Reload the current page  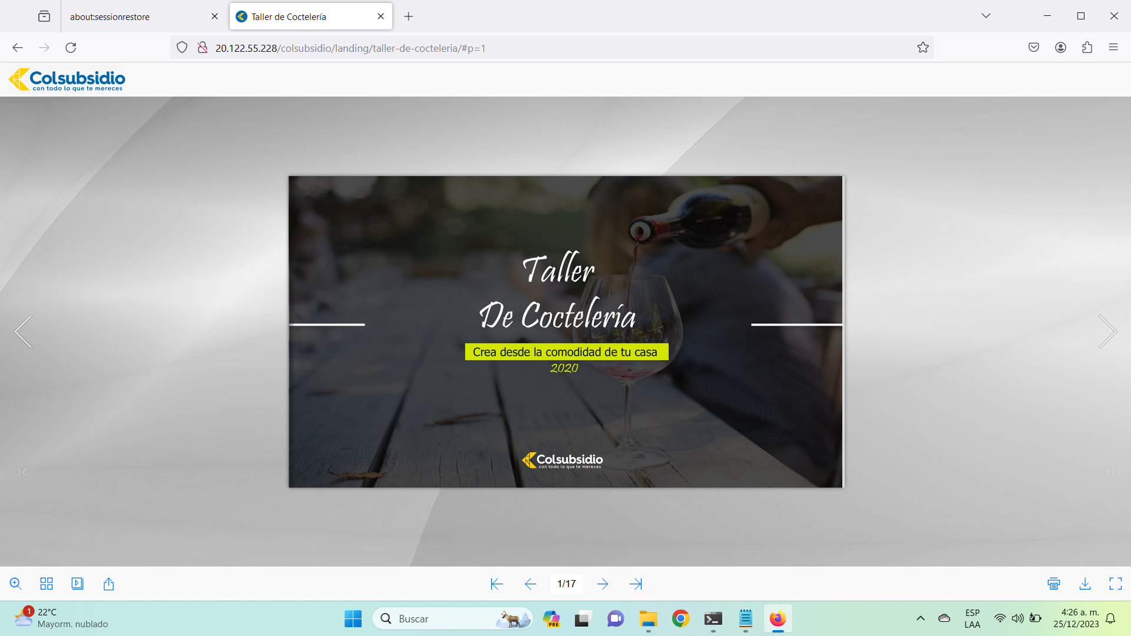pyautogui.click(x=71, y=48)
